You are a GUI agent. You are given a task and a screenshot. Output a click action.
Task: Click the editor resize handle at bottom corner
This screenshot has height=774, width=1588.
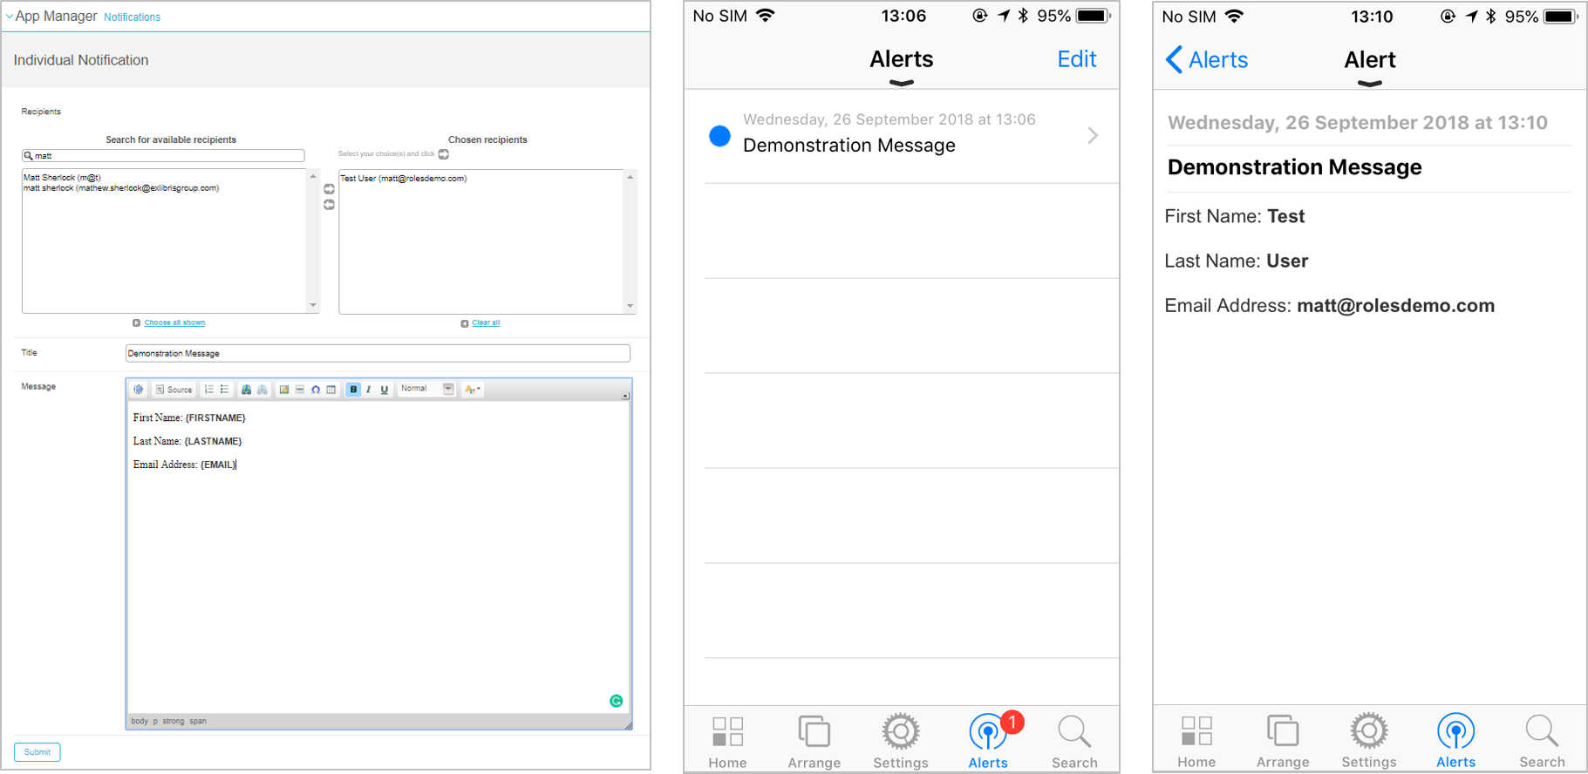[x=627, y=724]
